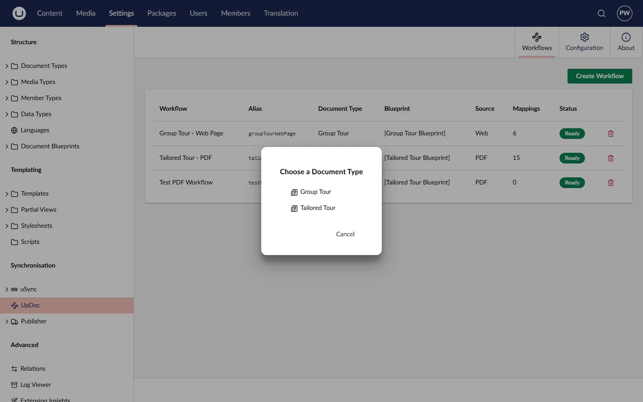
Task: Click the groupTourWebPage alias text
Action: click(272, 134)
